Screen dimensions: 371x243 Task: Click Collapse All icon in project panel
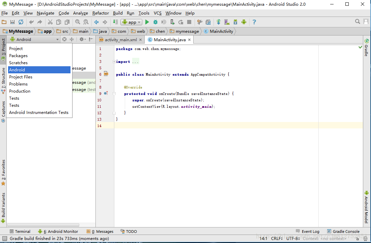pos(72,39)
